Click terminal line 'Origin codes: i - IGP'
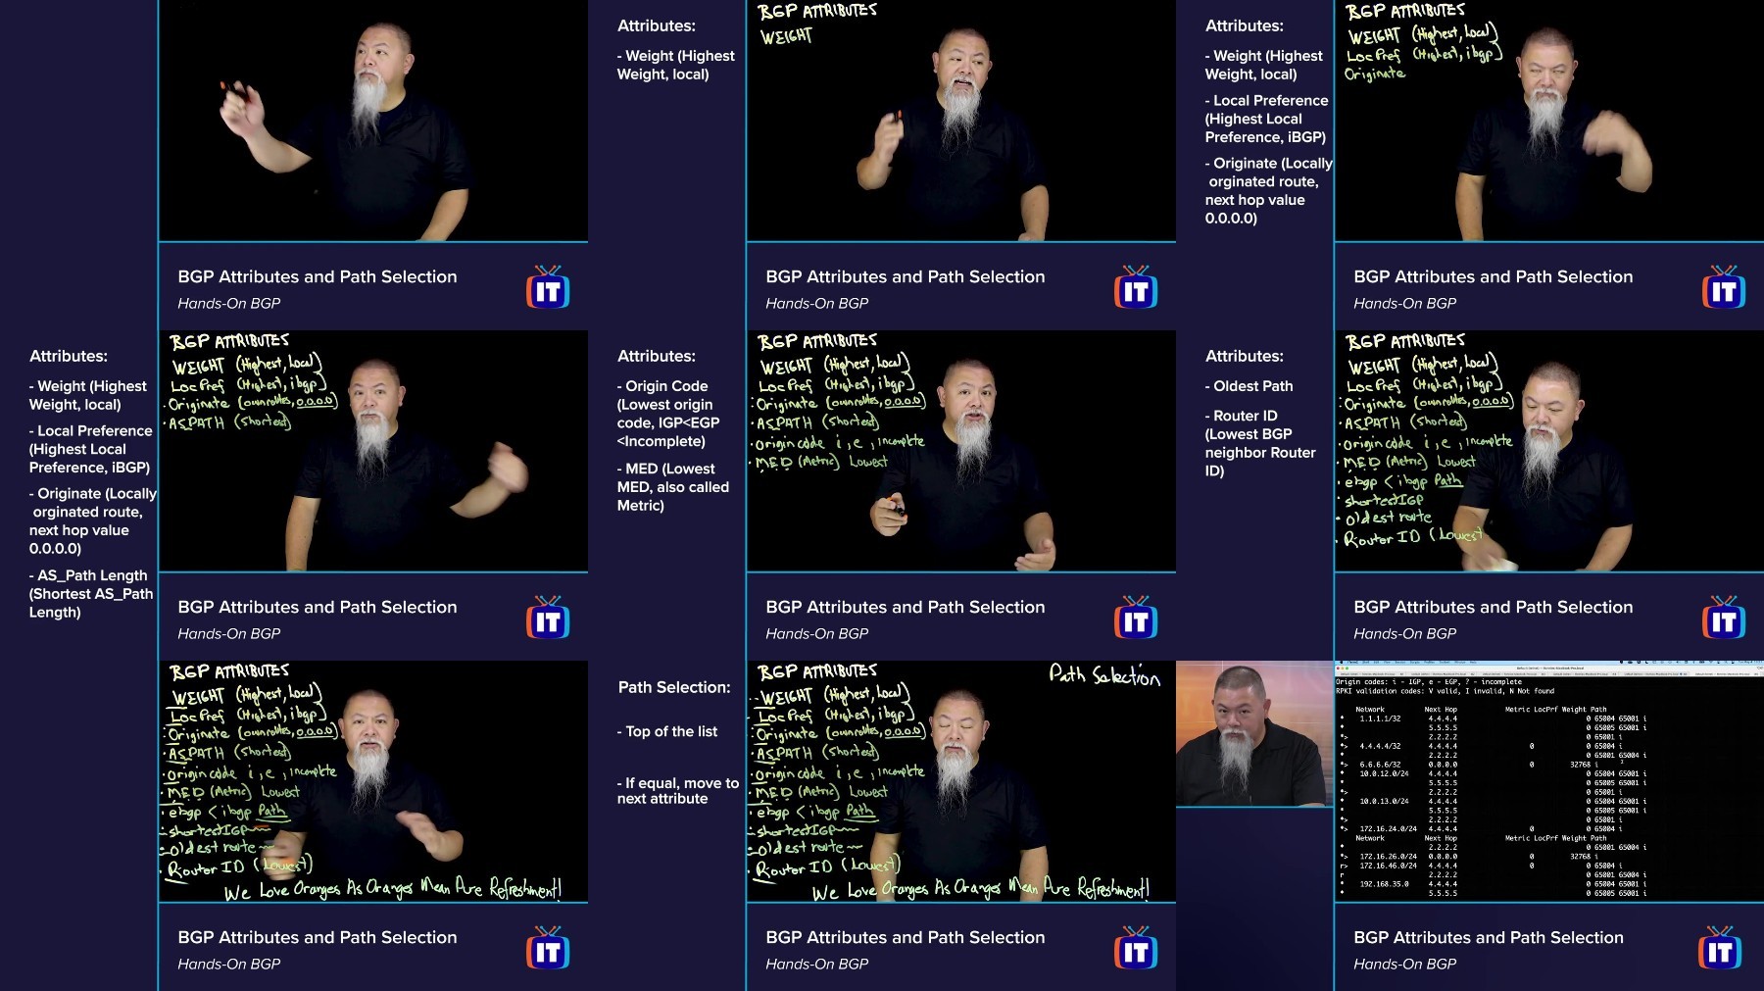Viewport: 1764px width, 991px height. point(1429,681)
